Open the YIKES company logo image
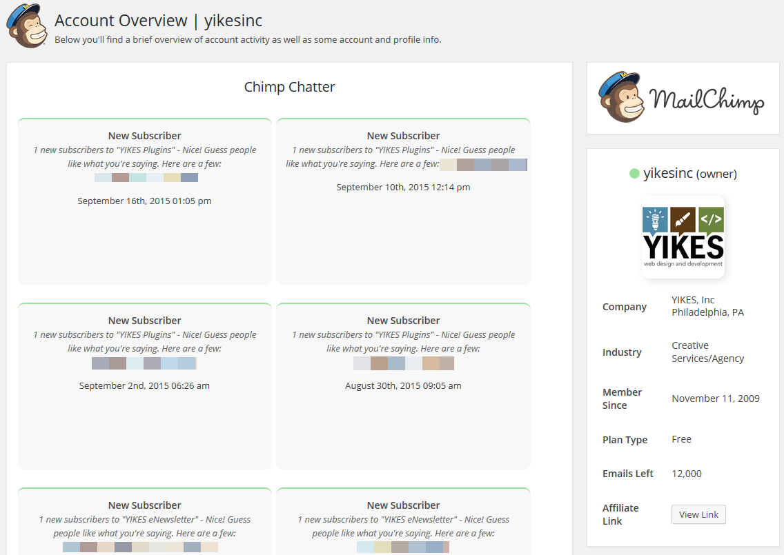This screenshot has width=784, height=555. (683, 237)
